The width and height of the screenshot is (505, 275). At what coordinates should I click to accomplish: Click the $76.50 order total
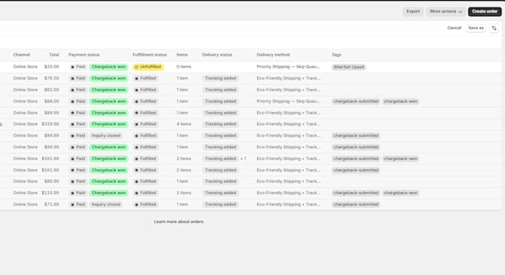51,78
